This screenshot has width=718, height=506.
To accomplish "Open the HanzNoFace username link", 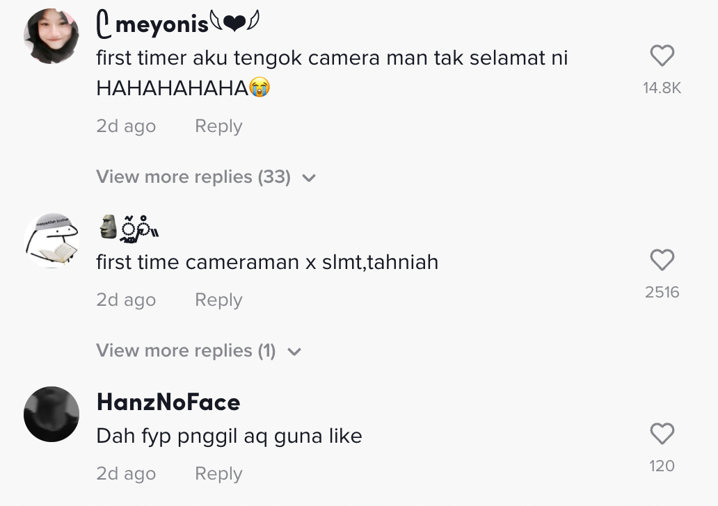I will (x=168, y=402).
